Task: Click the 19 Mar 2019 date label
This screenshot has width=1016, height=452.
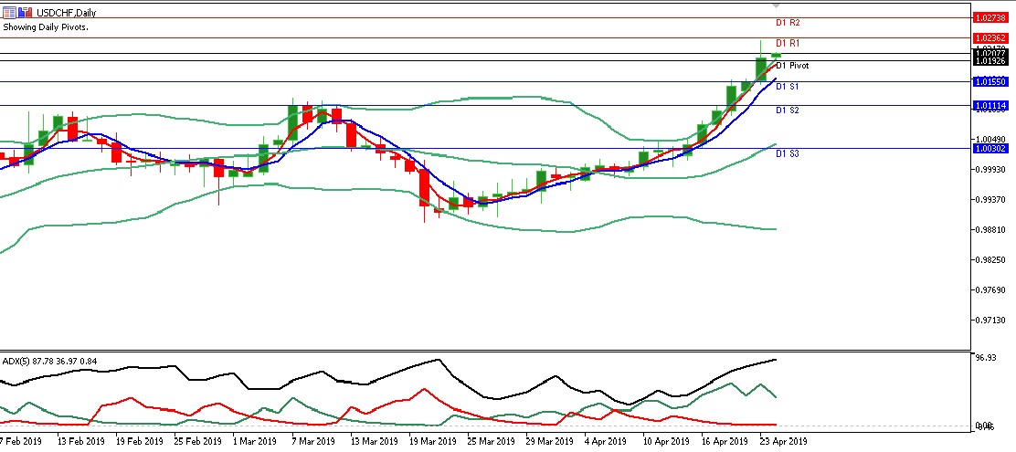Action: 432,442
